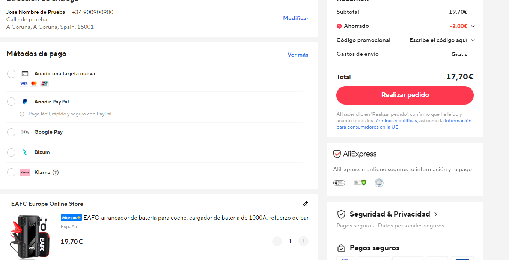Click 'Paga fácil, rápido y seguro con PayPal' text
This screenshot has width=509, height=260.
(70, 114)
